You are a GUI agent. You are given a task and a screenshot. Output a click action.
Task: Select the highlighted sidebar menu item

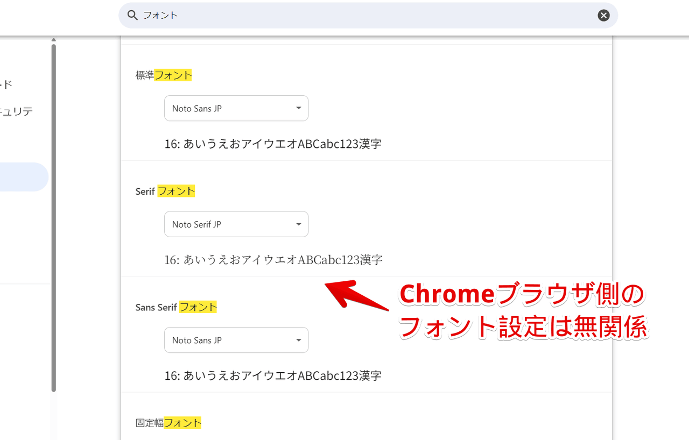point(24,177)
